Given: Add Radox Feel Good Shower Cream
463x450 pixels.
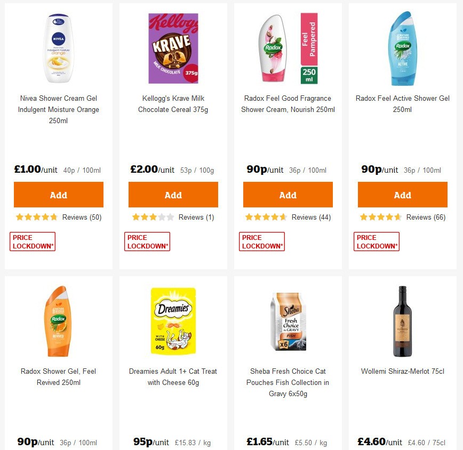Looking at the screenshot, I should pos(288,195).
